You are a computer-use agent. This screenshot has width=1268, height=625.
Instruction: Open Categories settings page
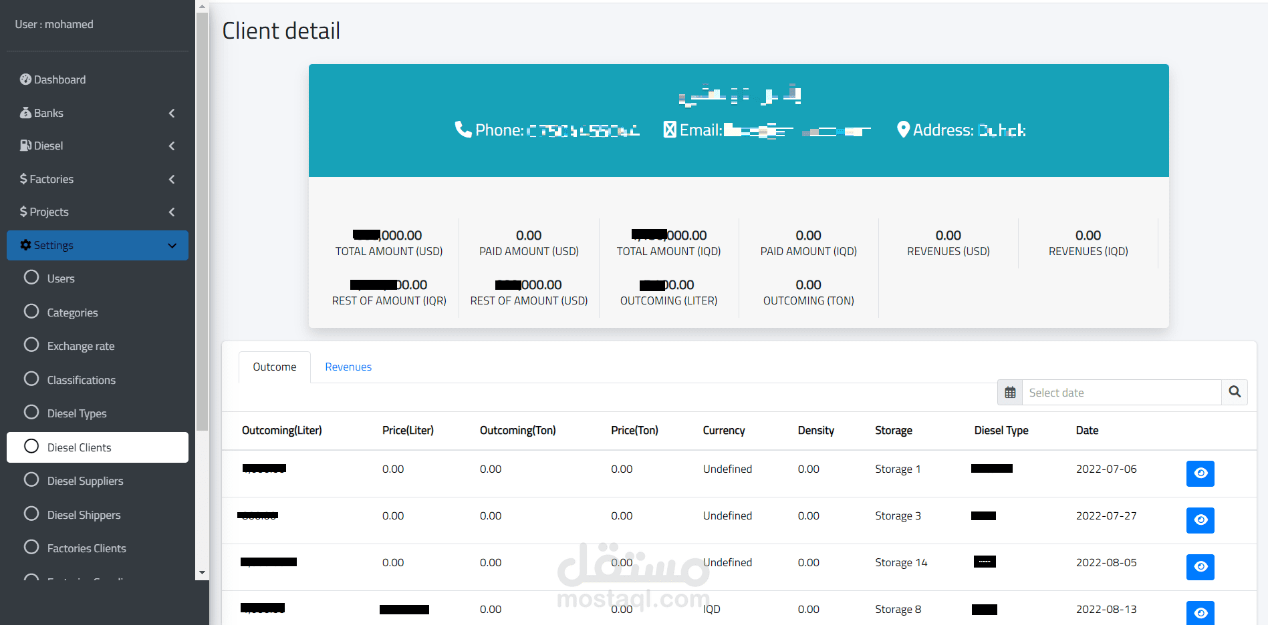(98, 312)
